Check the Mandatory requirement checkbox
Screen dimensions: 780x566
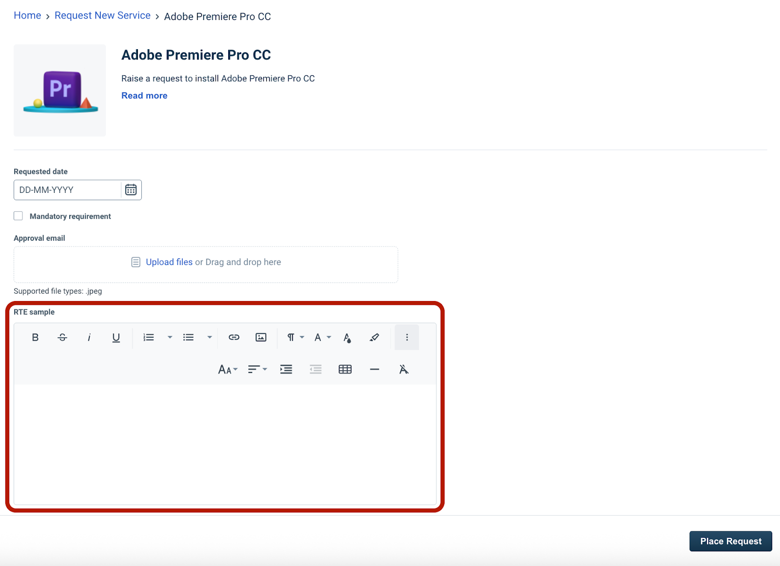(x=19, y=216)
